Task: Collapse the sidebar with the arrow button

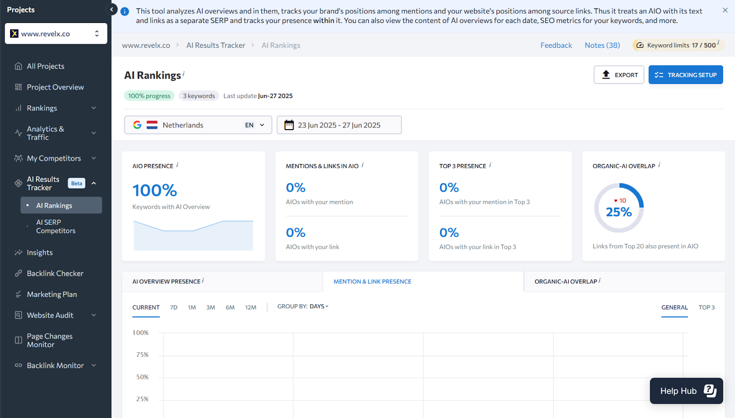Action: pos(112,9)
